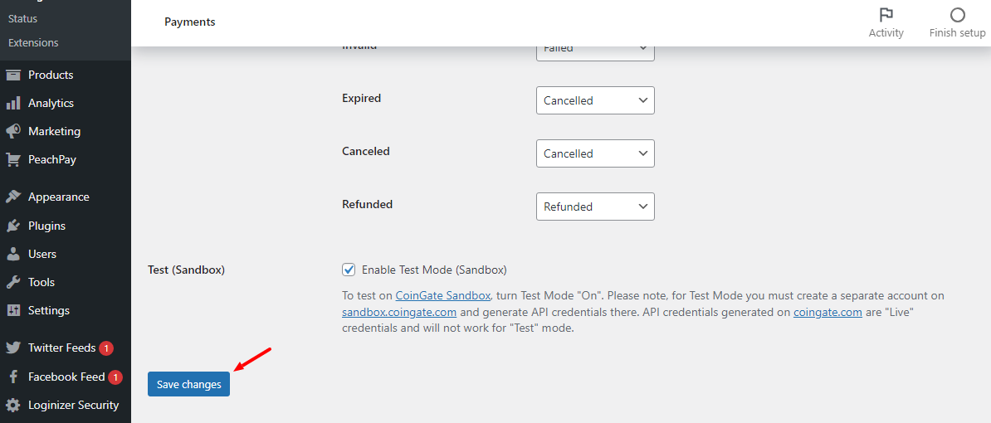
Task: Open the CoinGate Sandbox link
Action: (443, 295)
